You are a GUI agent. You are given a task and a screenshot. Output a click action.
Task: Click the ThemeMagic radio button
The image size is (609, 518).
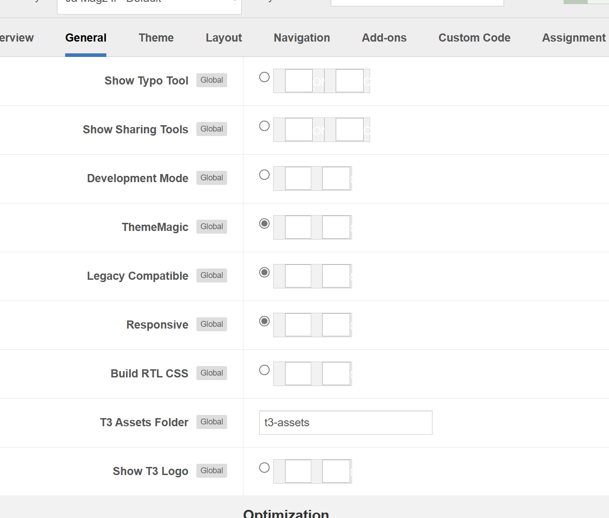pyautogui.click(x=264, y=224)
